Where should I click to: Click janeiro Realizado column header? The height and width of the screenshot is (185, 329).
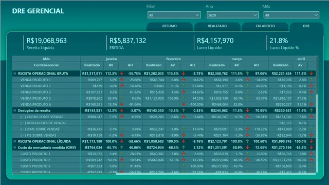[x=92, y=65]
